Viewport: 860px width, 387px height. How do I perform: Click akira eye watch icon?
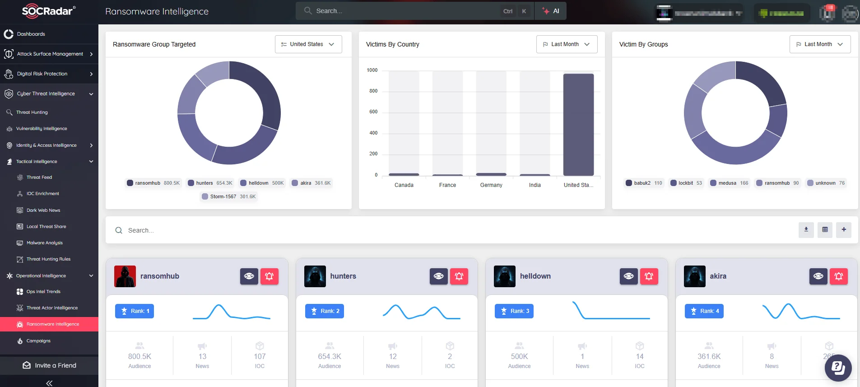[818, 276]
